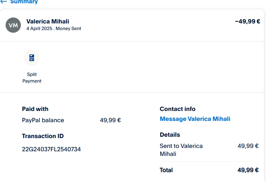
Task: Click the Total label
Action: 166,170
